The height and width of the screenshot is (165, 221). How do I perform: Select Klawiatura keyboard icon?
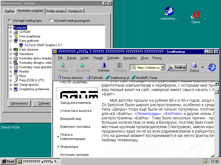pyautogui.click(x=16, y=54)
